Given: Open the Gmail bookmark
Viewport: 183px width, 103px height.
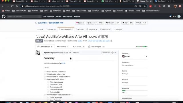Looking at the screenshot, I should tap(6, 11).
